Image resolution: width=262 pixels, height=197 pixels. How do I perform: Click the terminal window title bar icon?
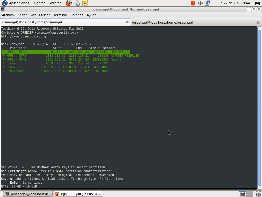coord(3,9)
